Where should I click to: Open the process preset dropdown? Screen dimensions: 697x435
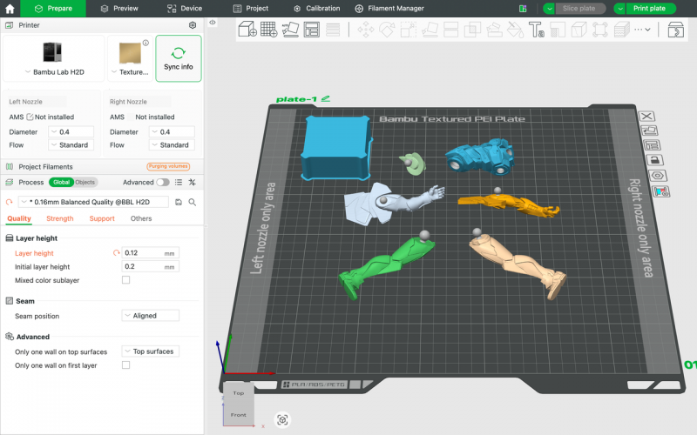(93, 202)
